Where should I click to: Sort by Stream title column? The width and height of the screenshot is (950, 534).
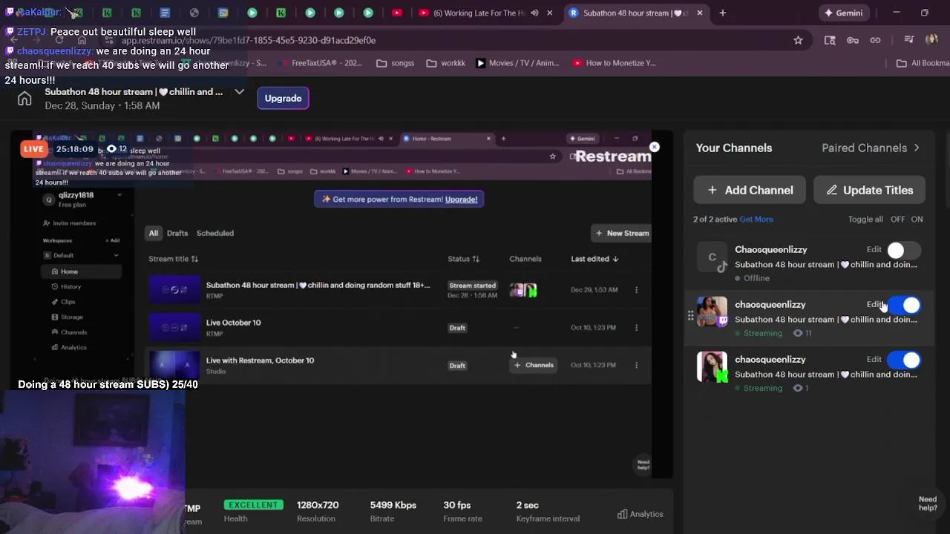(x=173, y=259)
